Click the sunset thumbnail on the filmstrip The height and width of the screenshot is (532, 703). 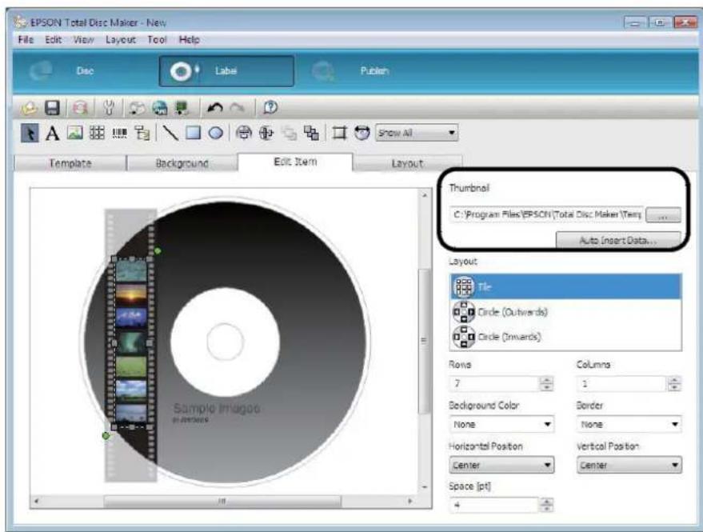click(x=131, y=294)
